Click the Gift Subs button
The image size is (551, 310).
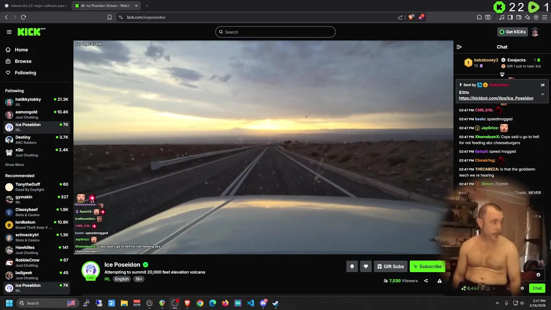coord(390,267)
